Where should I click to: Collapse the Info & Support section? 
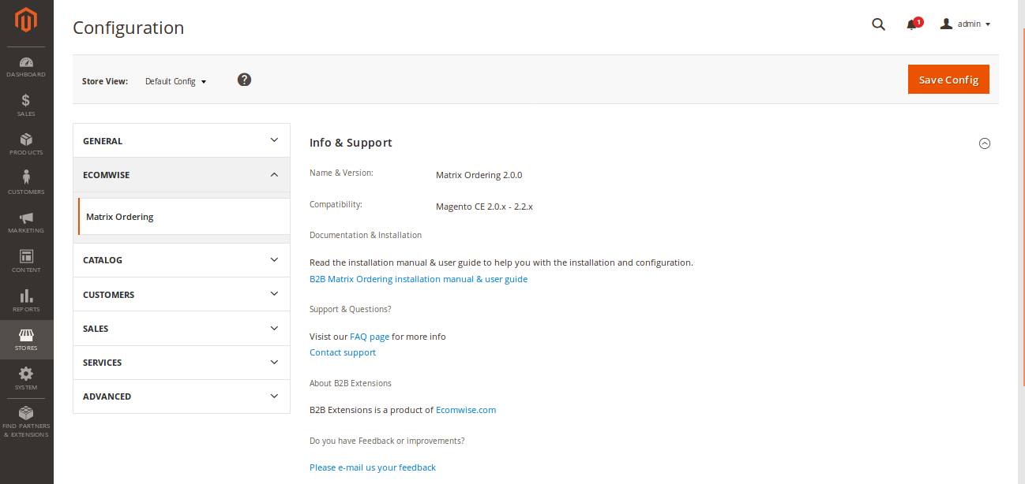(985, 143)
